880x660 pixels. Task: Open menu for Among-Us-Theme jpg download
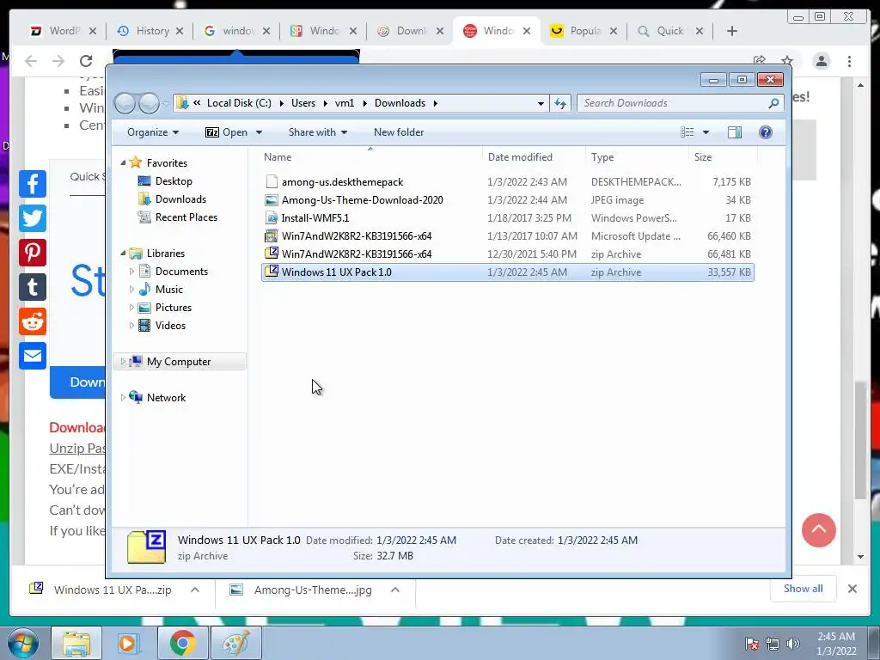point(395,590)
